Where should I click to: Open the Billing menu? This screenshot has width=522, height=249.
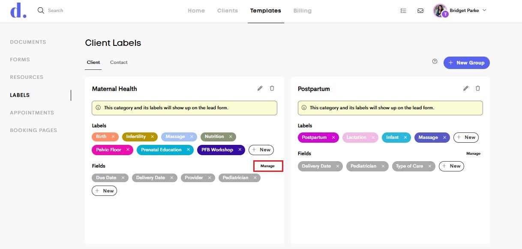coord(303,11)
